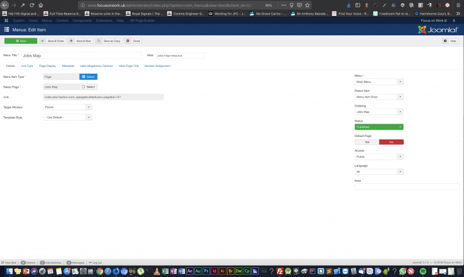
Task: Open the Parent Item dropdown
Action: (379, 97)
